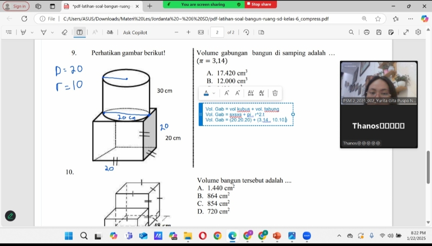The height and width of the screenshot is (246, 432).
Task: Open the Windows Start menu
Action: click(69, 236)
